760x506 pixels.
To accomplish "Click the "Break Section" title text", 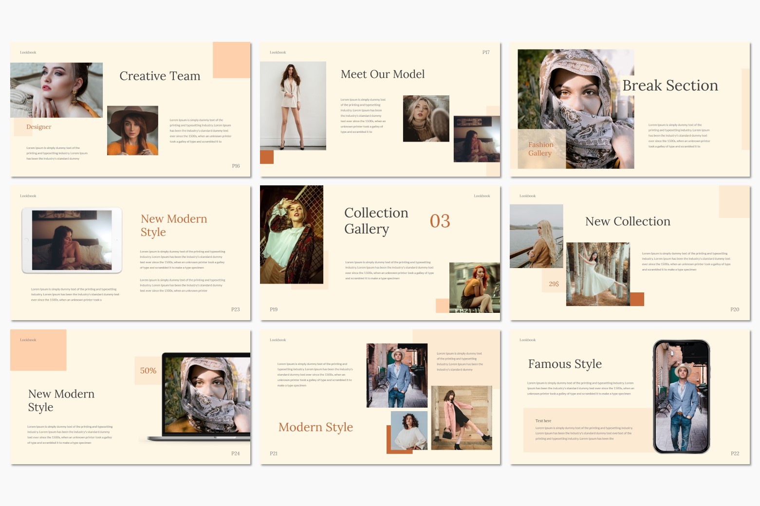I will click(x=669, y=86).
